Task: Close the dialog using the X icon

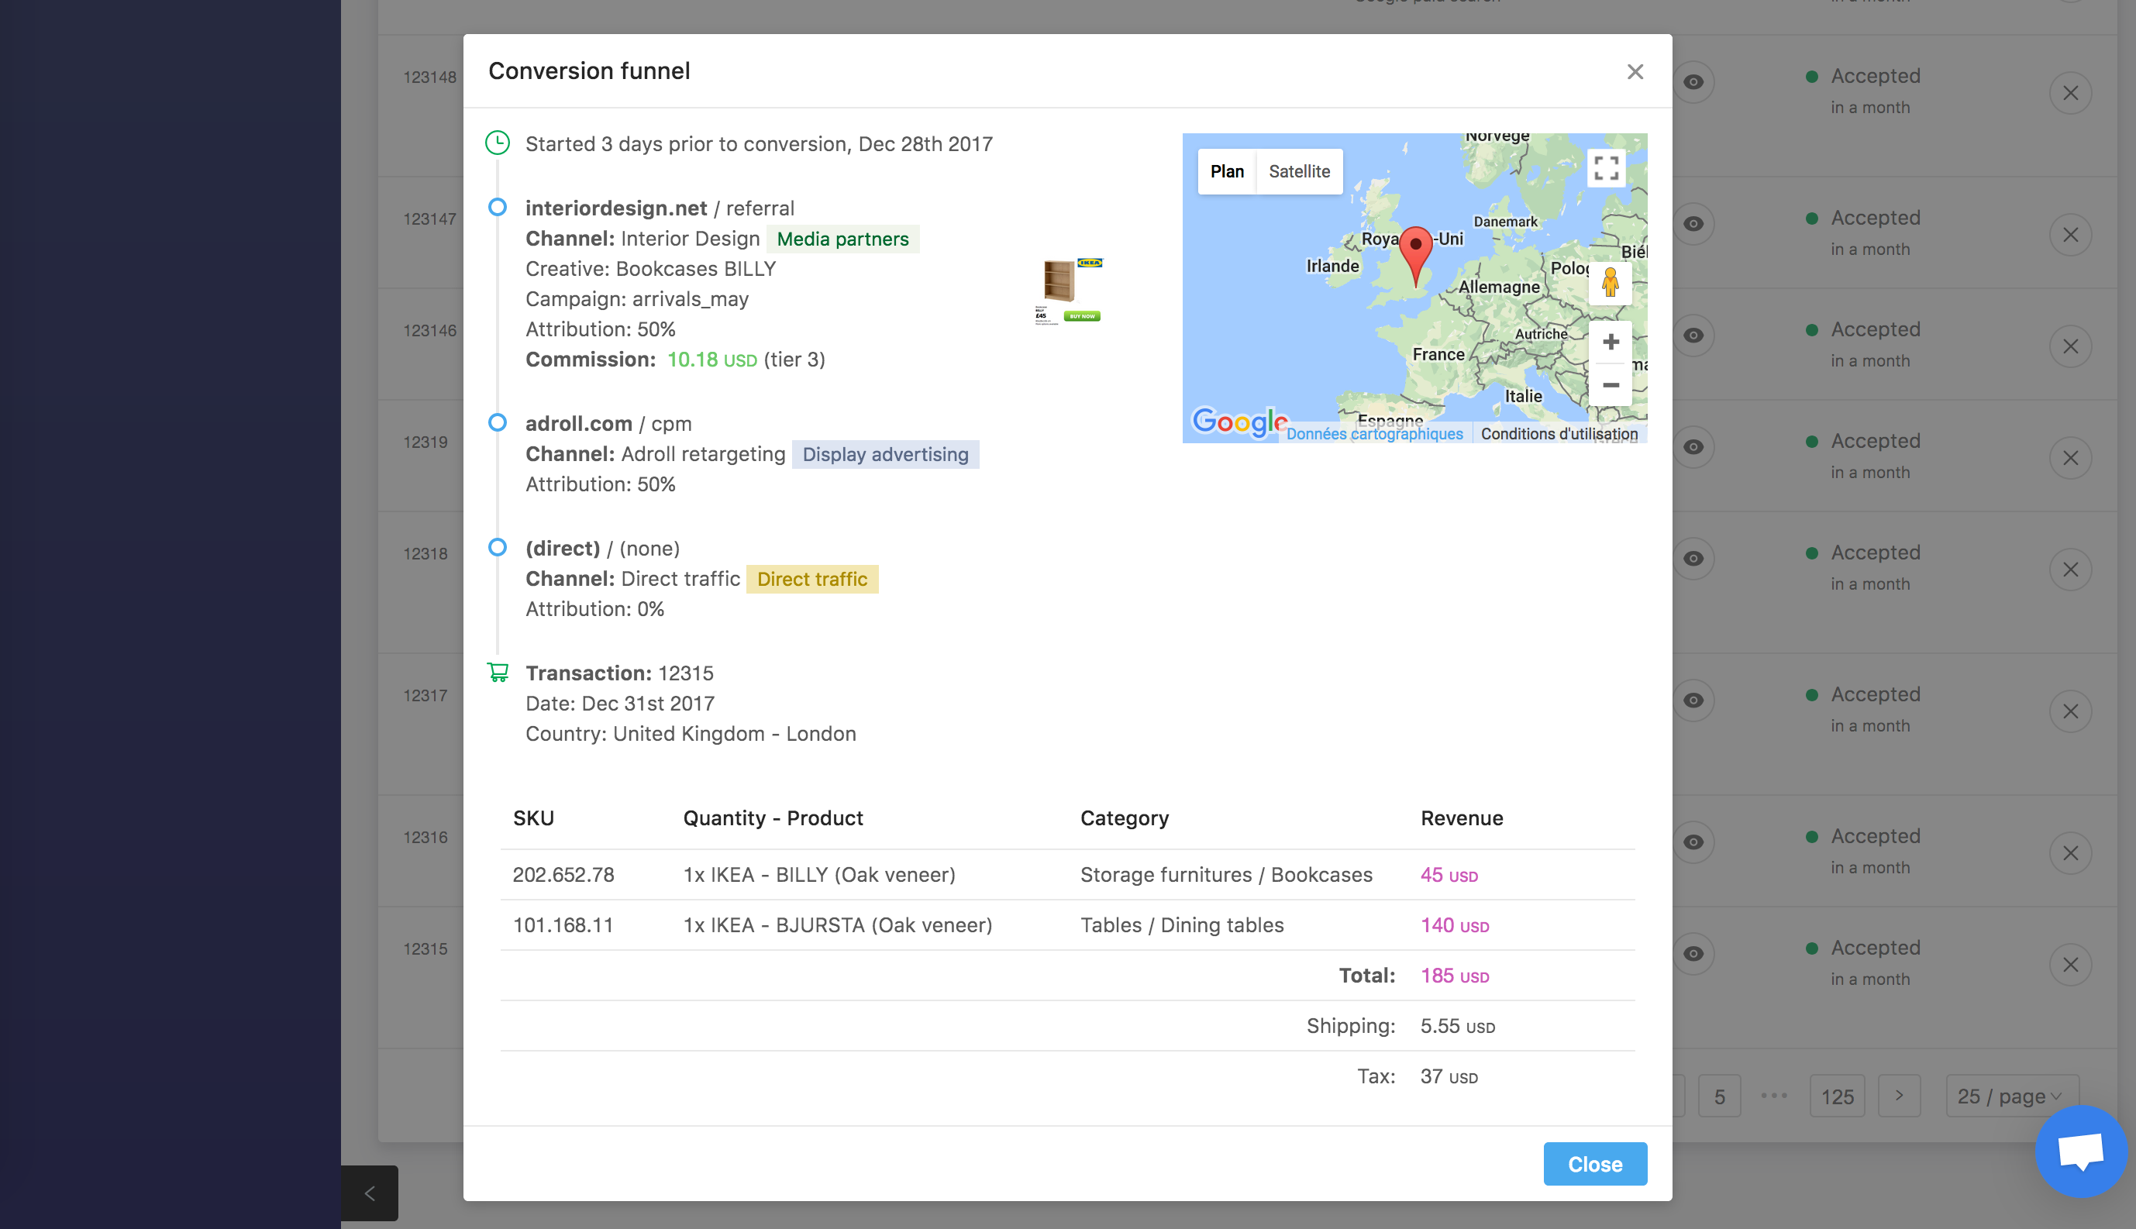Action: tap(1635, 72)
